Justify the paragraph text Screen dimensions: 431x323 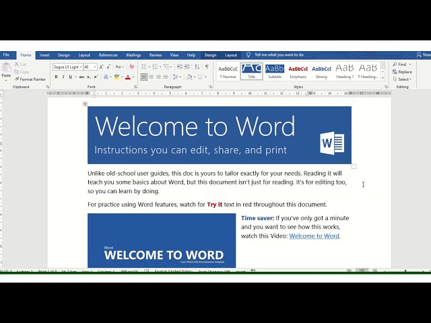pos(166,77)
